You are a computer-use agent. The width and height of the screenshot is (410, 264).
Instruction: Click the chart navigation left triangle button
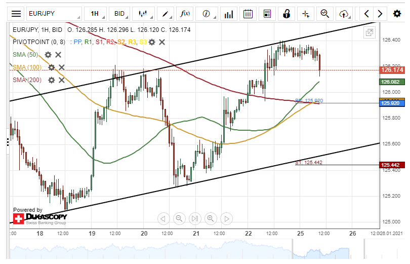[x=163, y=218]
